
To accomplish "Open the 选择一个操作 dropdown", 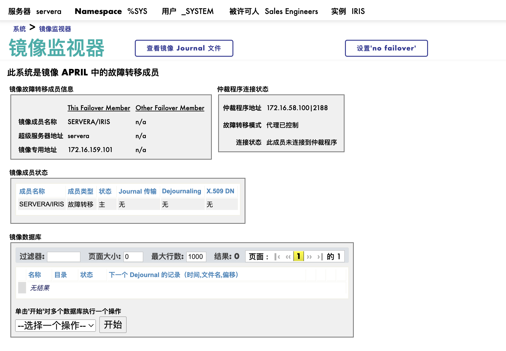I will pyautogui.click(x=55, y=325).
